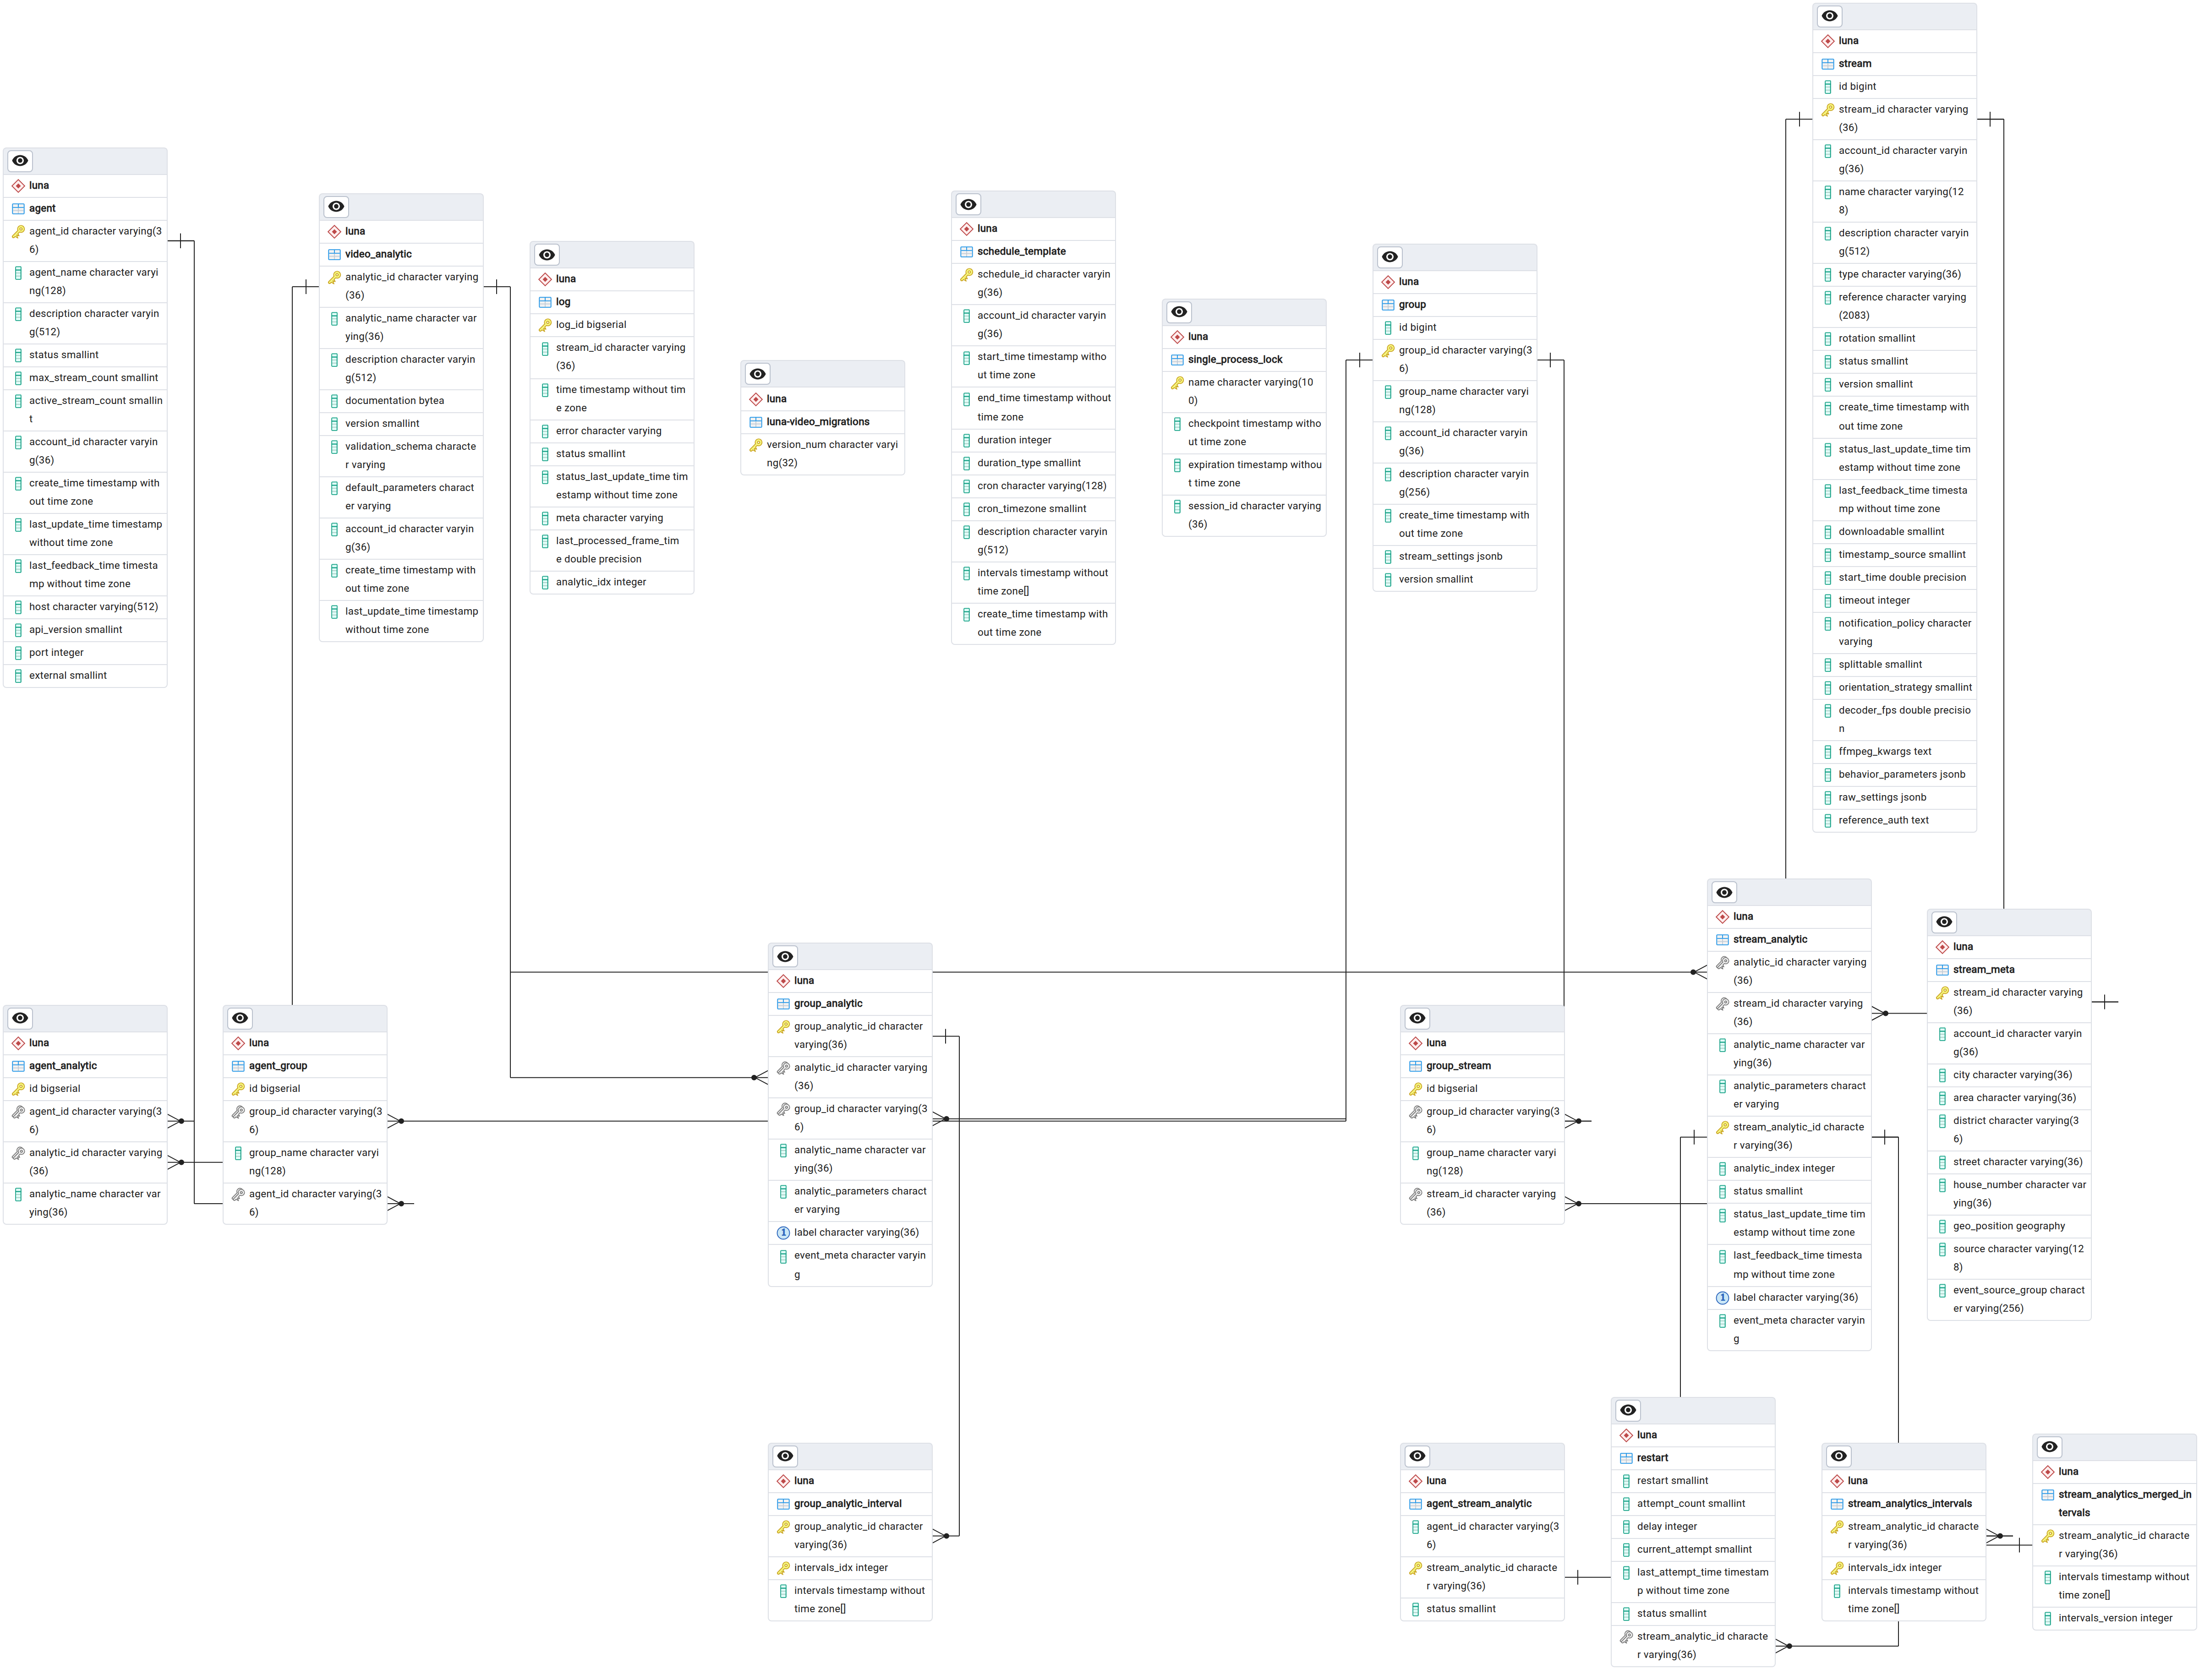The image size is (2210, 1680).
Task: Click the 'host character varying(512)' row
Action: pos(85,607)
